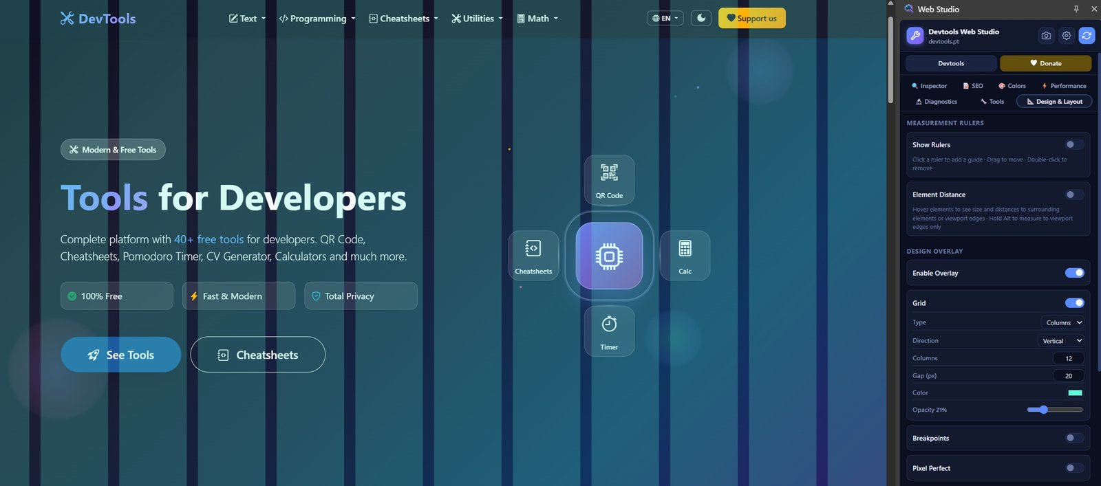Expand the Cheatsheets nav menu
The height and width of the screenshot is (486, 1101).
(403, 19)
